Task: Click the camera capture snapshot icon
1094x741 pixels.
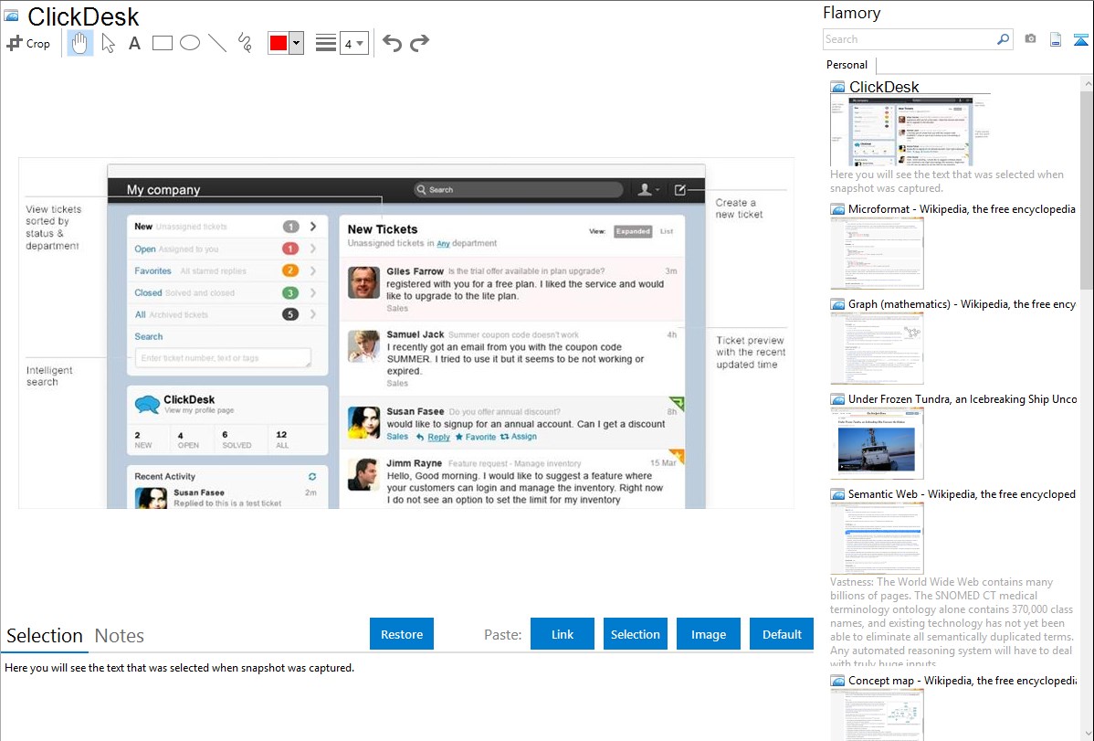Action: pyautogui.click(x=1030, y=39)
